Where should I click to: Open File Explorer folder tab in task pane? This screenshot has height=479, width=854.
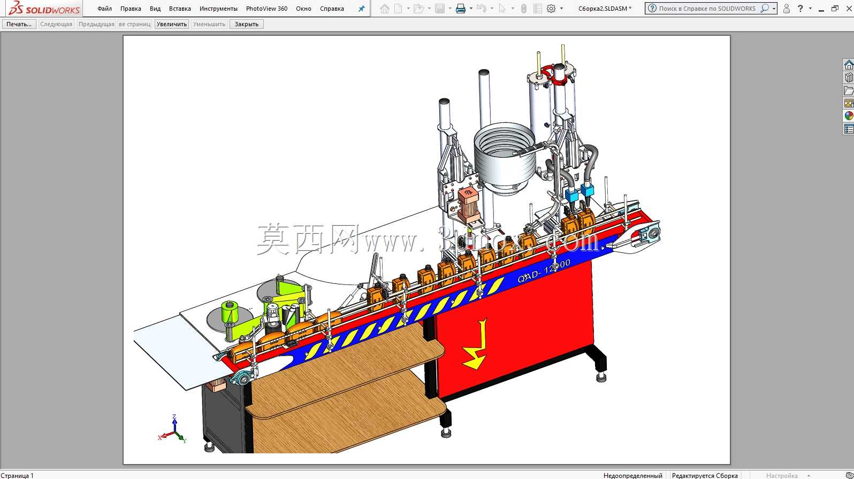click(x=849, y=90)
